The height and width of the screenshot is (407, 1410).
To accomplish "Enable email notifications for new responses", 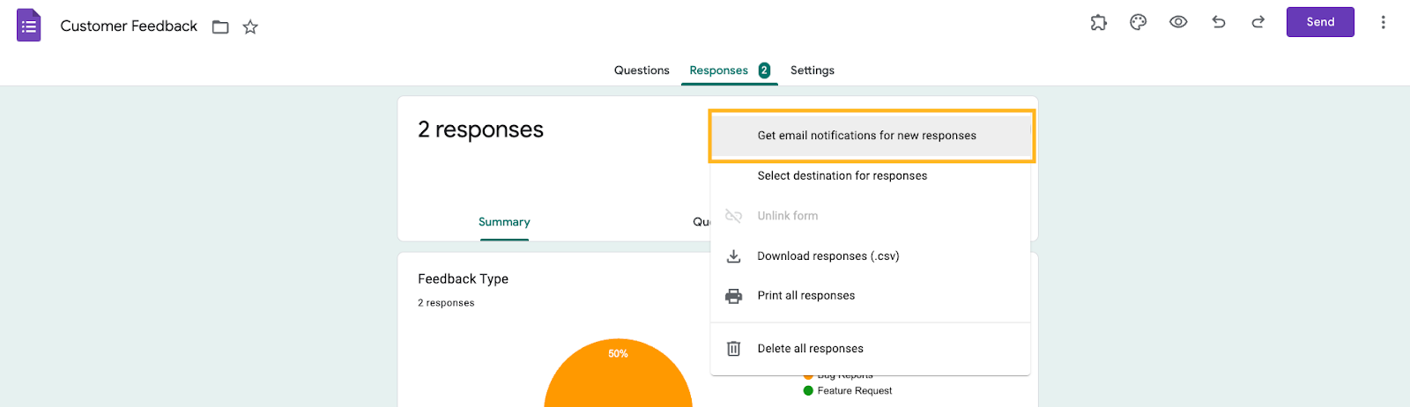I will [x=866, y=136].
